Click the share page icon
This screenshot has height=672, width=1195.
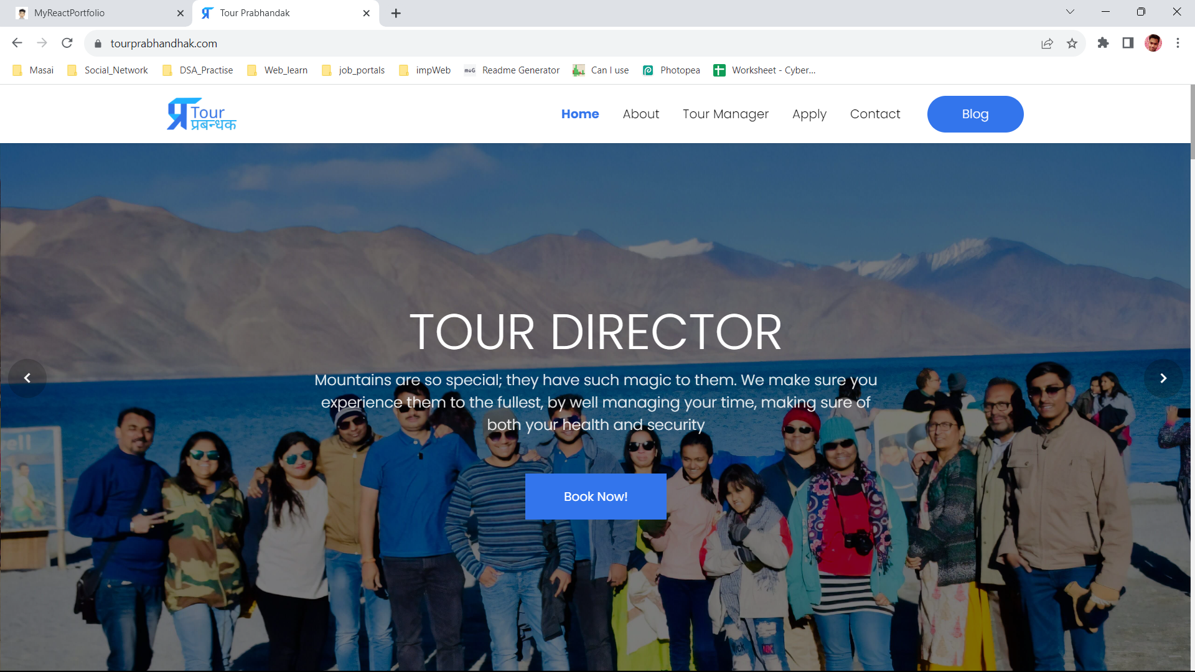tap(1047, 44)
